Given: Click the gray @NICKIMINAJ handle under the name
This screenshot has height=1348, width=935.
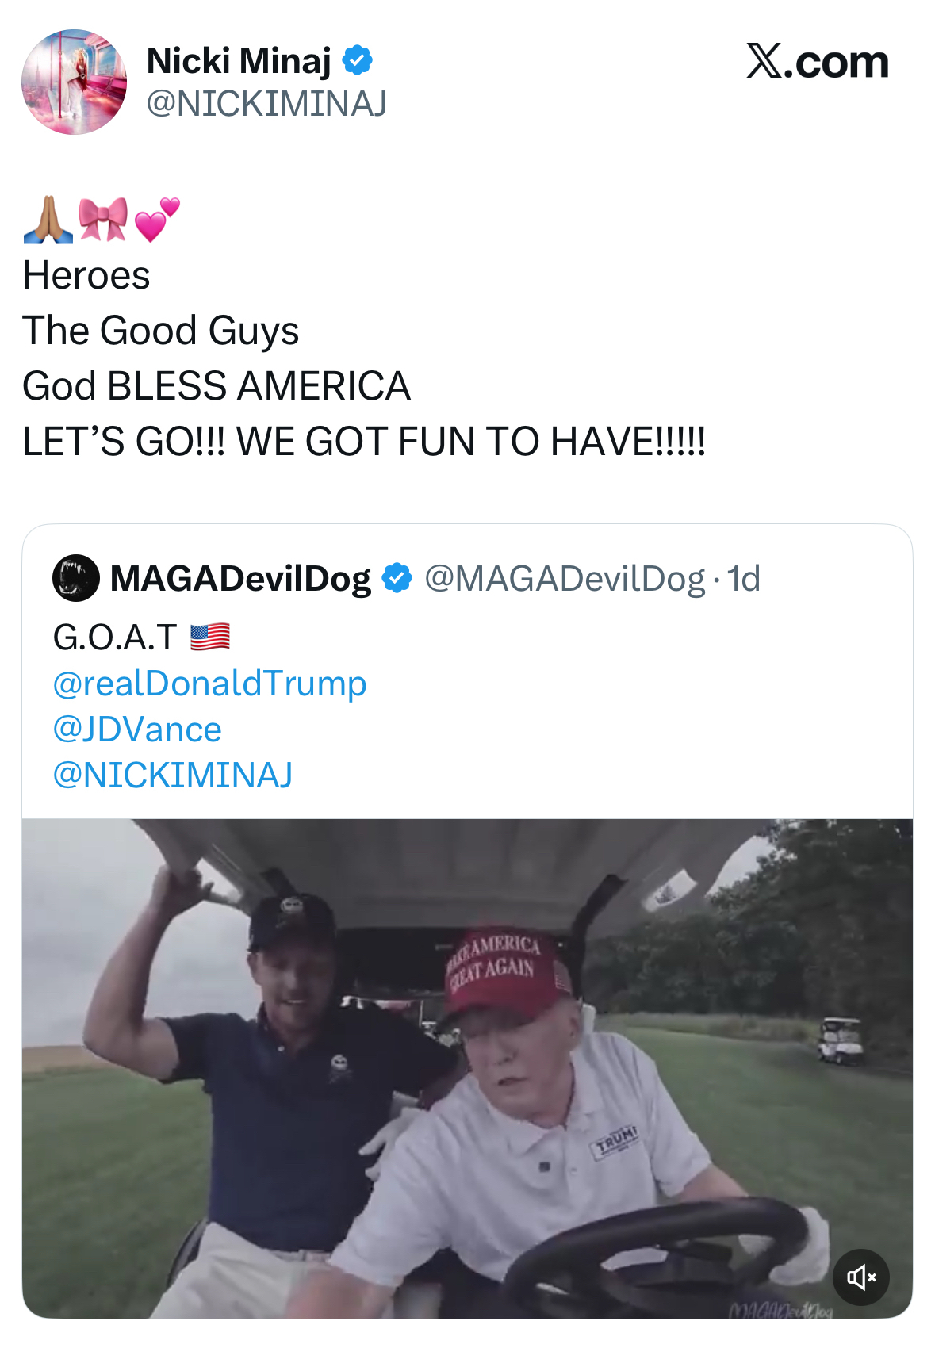Looking at the screenshot, I should tap(266, 104).
